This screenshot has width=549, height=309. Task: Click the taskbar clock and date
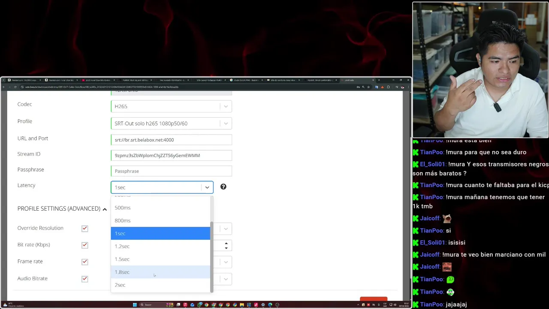pyautogui.click(x=405, y=305)
